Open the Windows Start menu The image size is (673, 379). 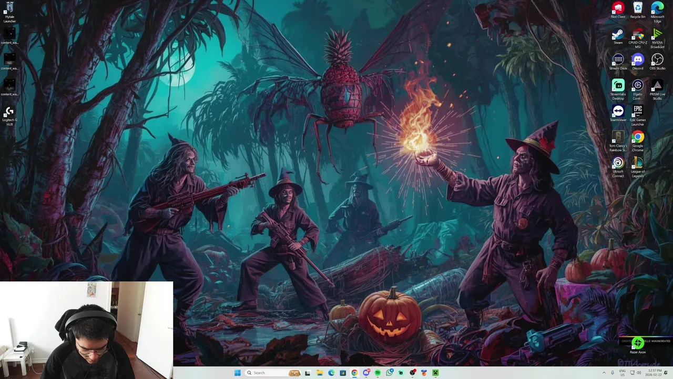pos(238,373)
